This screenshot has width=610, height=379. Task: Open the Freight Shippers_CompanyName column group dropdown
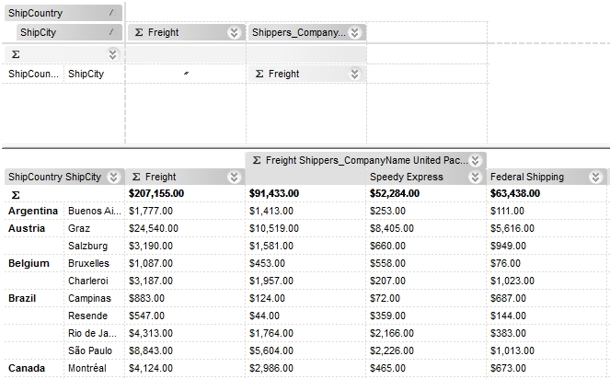tap(476, 159)
